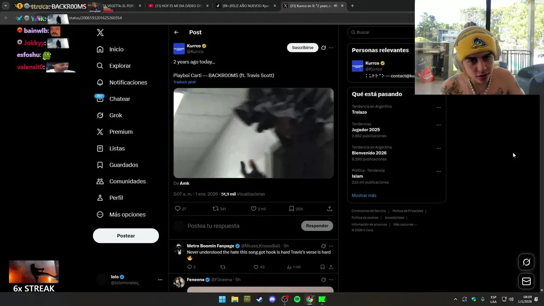This screenshot has width=544, height=306.
Task: Open Spotify from taskbar
Action: click(297, 299)
